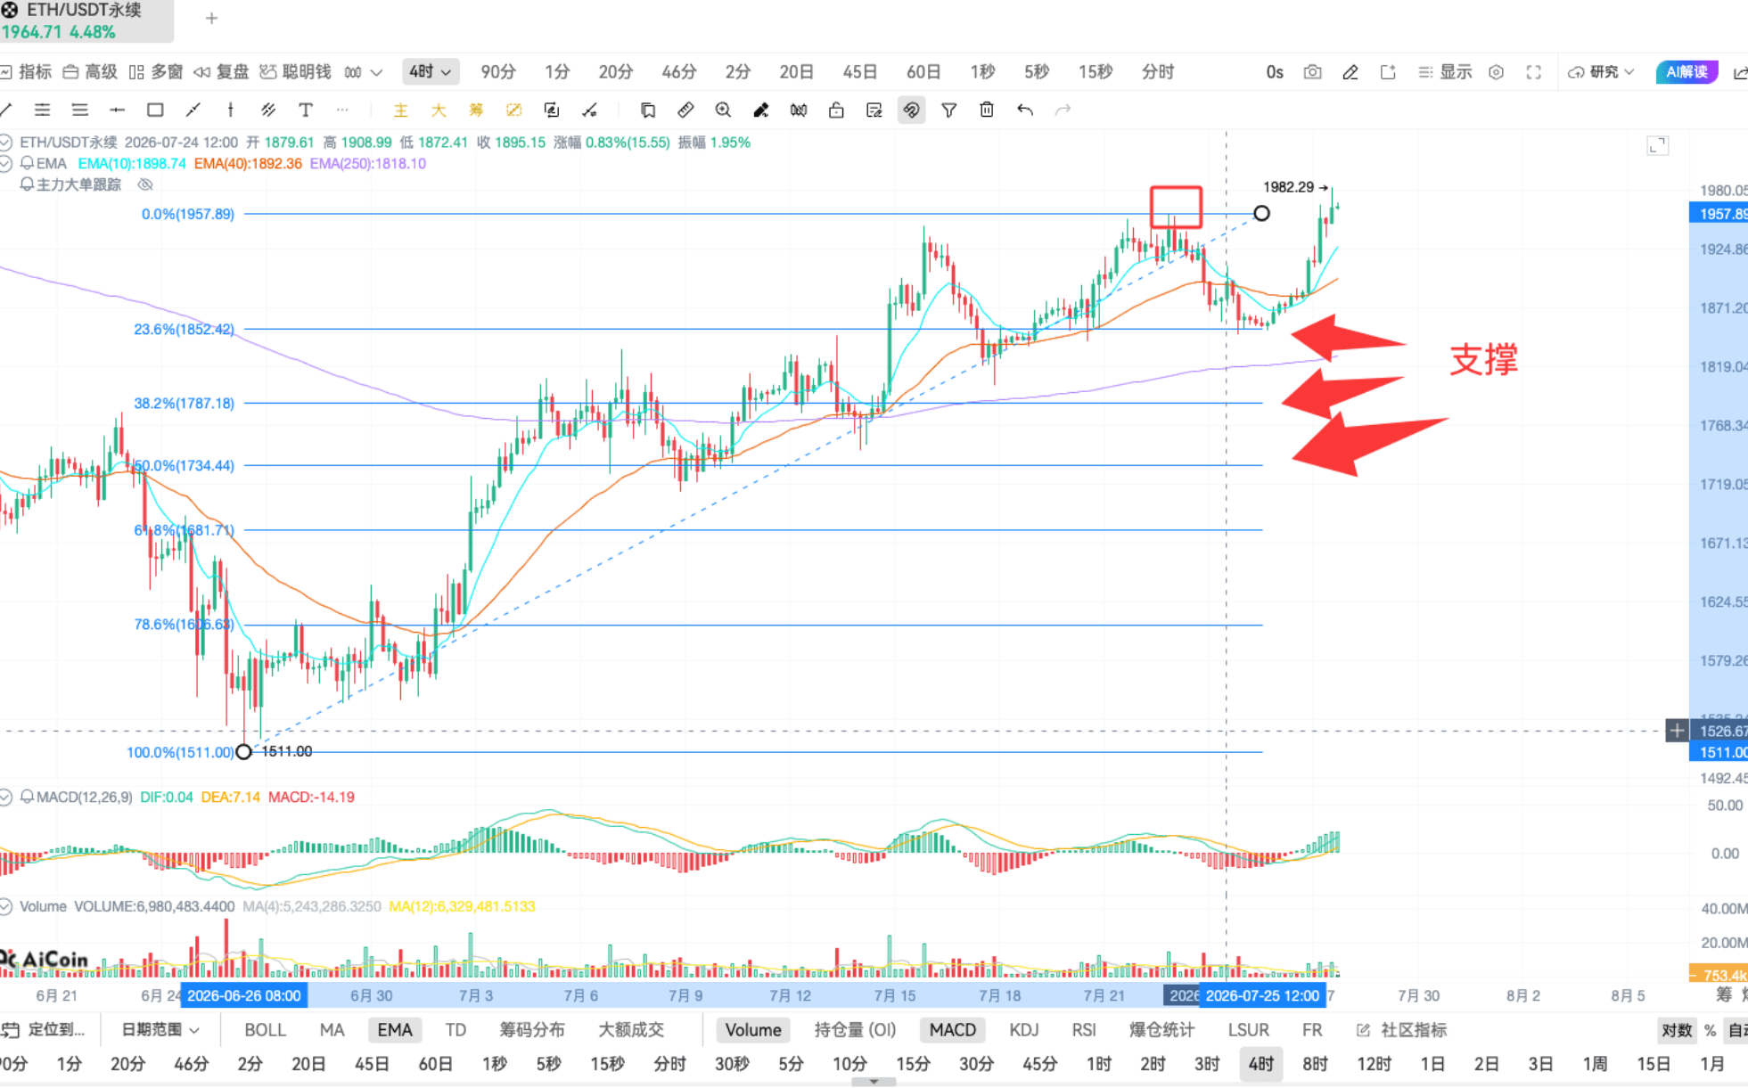The width and height of the screenshot is (1748, 1088).
Task: Click the 定位到... button
Action: pos(45,1030)
